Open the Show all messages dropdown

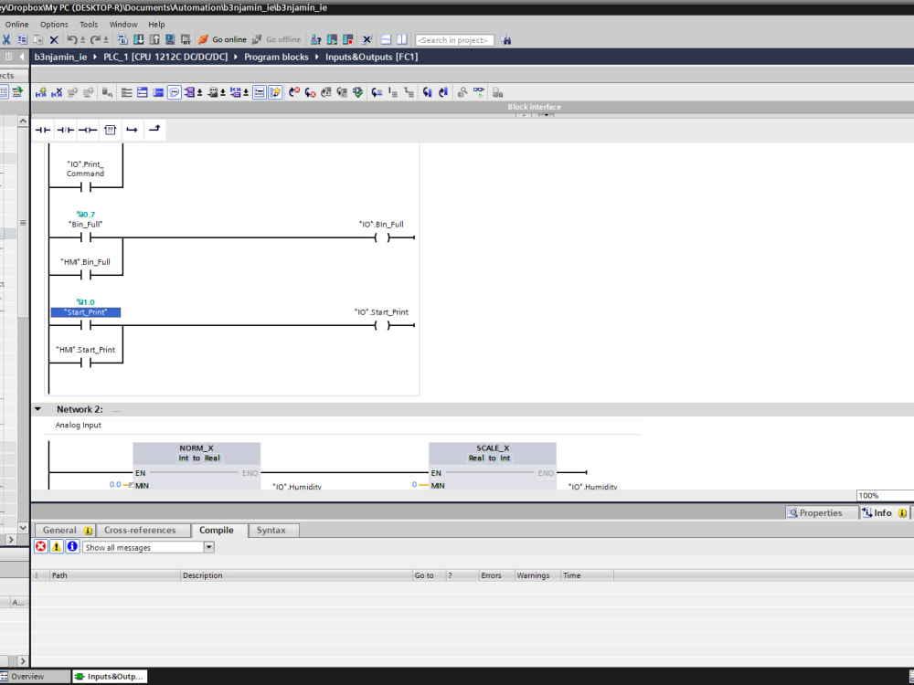[208, 546]
